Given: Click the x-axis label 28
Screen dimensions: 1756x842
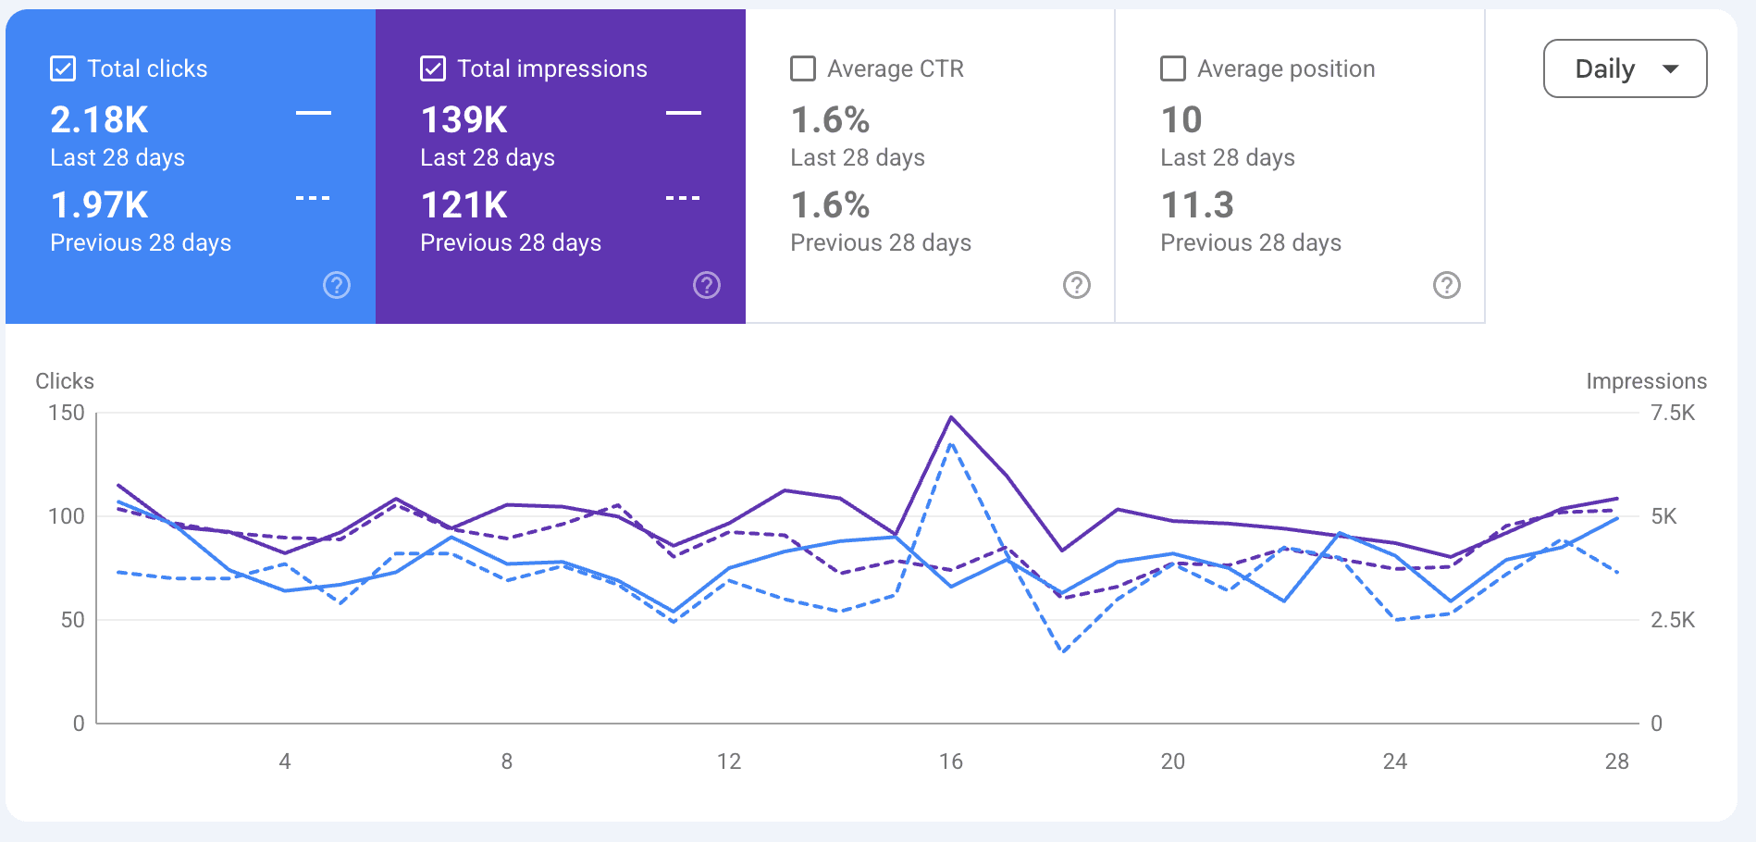Looking at the screenshot, I should (x=1617, y=762).
